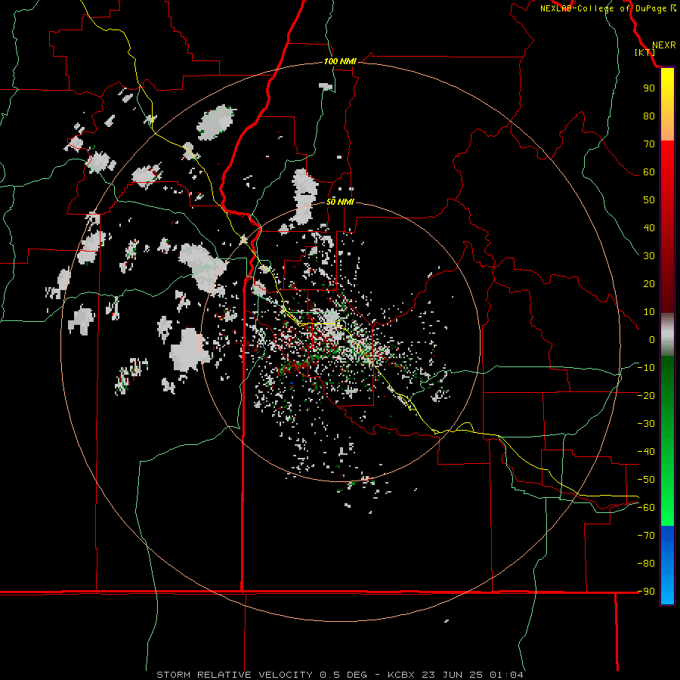Click the -70 value on the velocity scale
This screenshot has width=680, height=680.
click(x=646, y=536)
